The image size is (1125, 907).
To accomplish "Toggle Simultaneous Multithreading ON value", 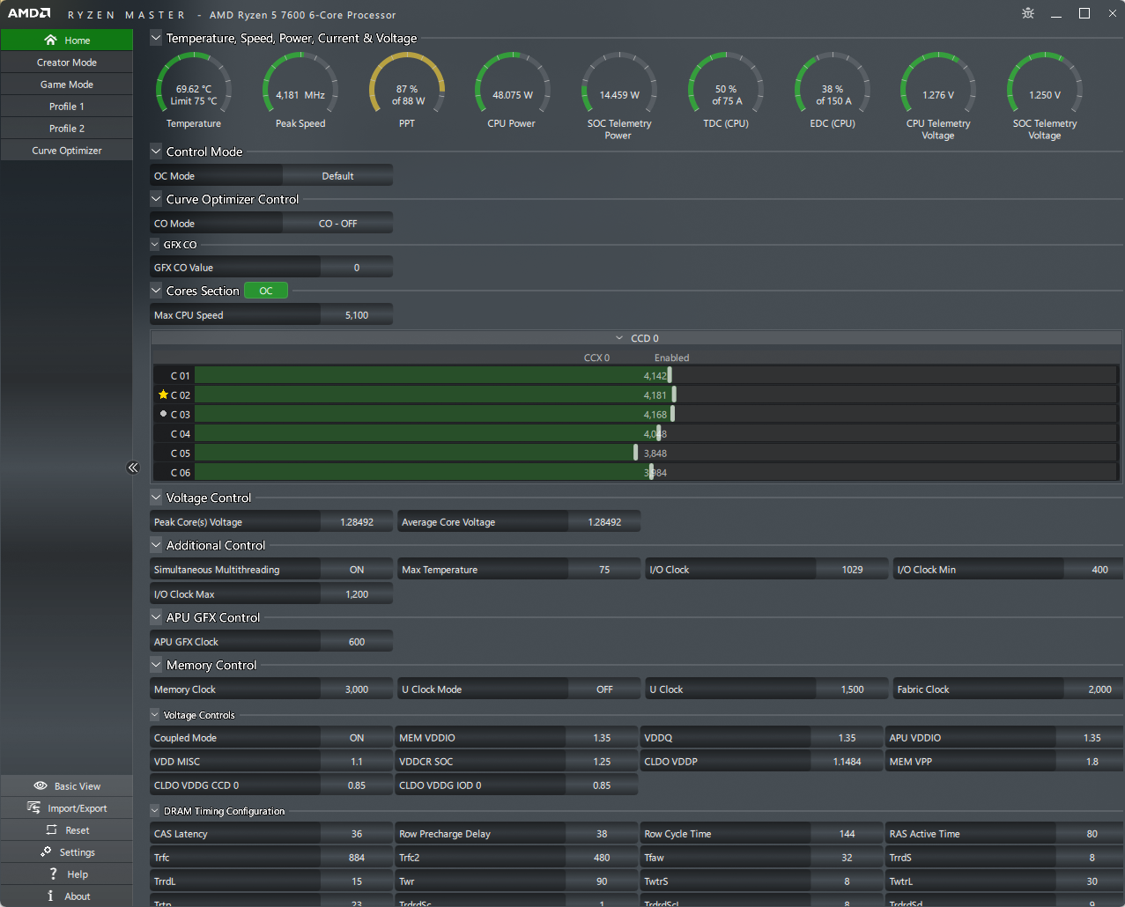I will point(357,570).
